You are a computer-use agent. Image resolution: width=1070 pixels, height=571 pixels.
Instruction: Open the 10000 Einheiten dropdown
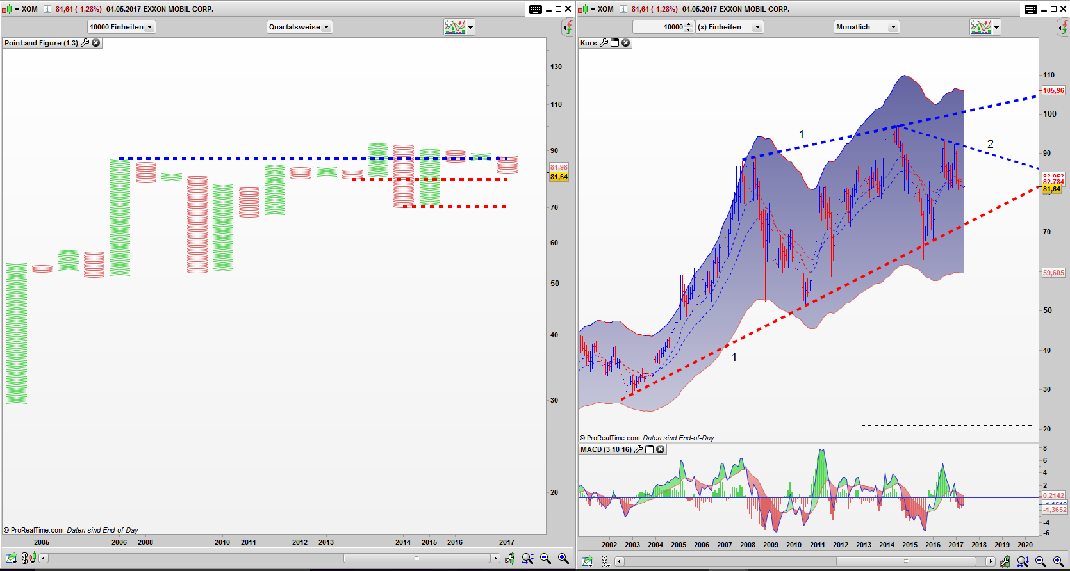click(x=121, y=27)
